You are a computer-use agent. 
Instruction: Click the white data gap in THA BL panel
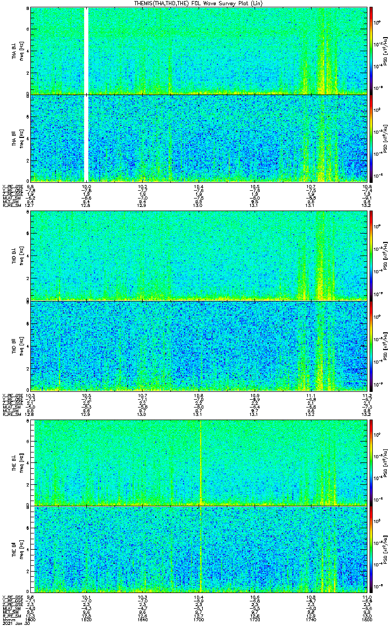tap(87, 50)
